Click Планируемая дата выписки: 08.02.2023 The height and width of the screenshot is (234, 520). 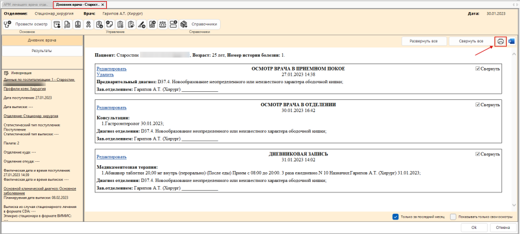pos(36,197)
